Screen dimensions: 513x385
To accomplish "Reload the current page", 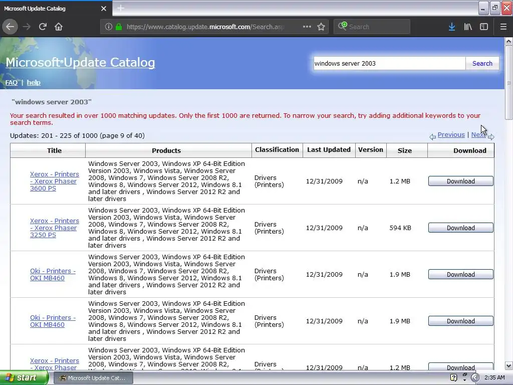I will (43, 27).
